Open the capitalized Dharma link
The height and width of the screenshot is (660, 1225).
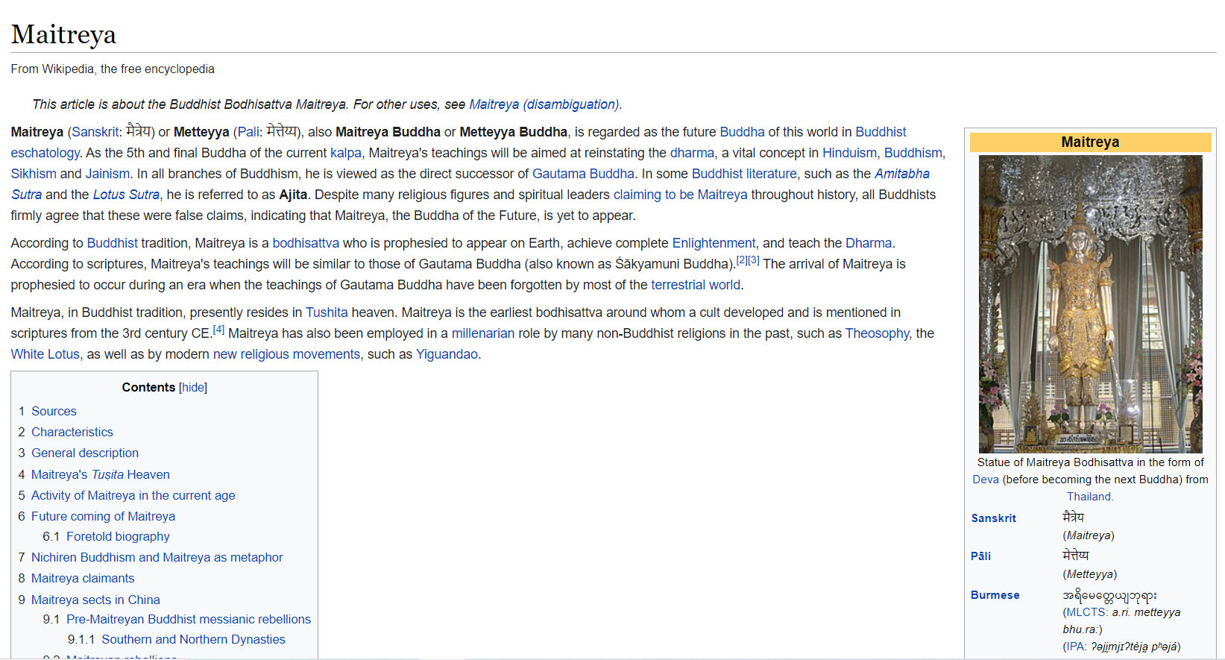[x=869, y=243]
